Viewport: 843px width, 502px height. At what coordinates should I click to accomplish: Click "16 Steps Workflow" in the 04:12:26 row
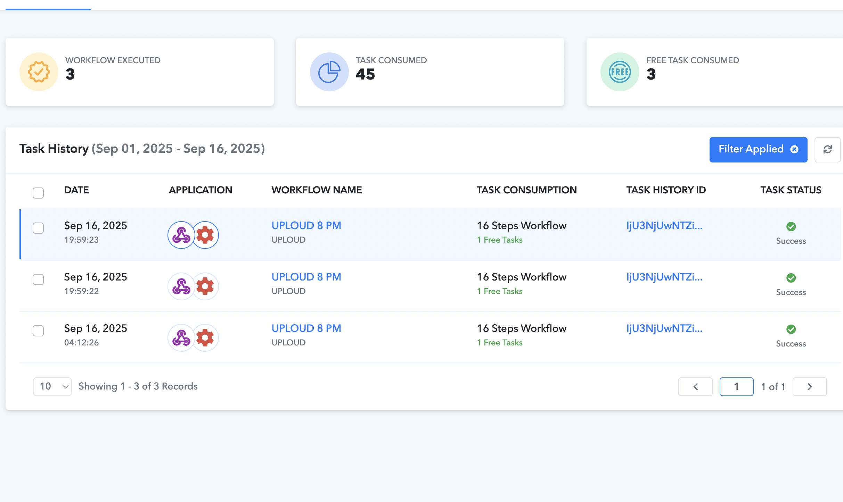[522, 328]
